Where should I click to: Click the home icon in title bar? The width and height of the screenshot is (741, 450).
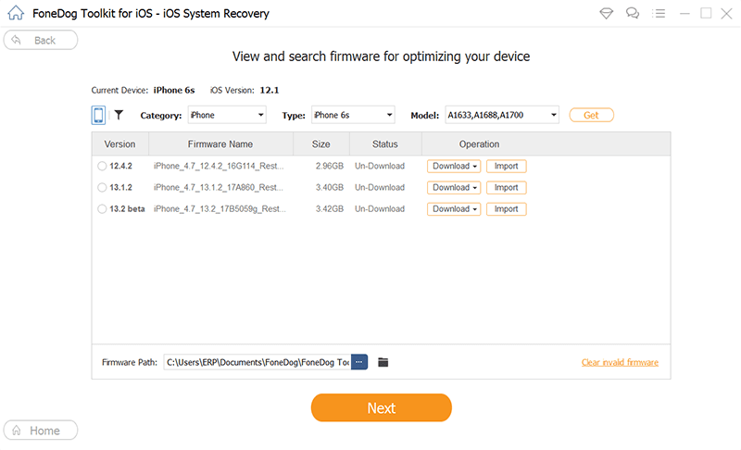16,13
